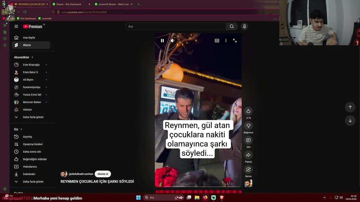Viewport: 360px width, 202px height.
Task: Open İndirilenler downloads
Action: (x=31, y=174)
